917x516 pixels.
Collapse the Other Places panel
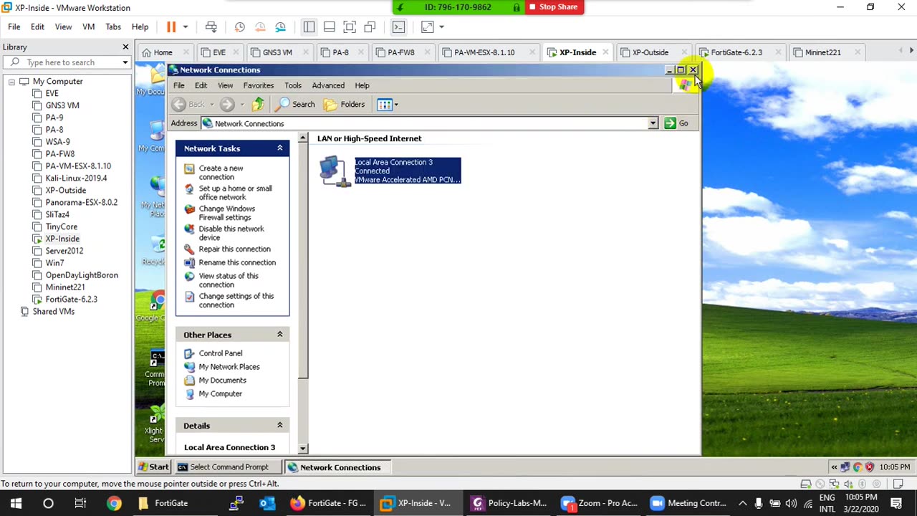pyautogui.click(x=280, y=335)
